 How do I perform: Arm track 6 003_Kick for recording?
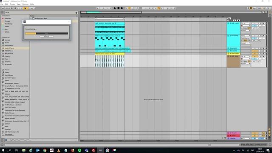[x=264, y=57]
